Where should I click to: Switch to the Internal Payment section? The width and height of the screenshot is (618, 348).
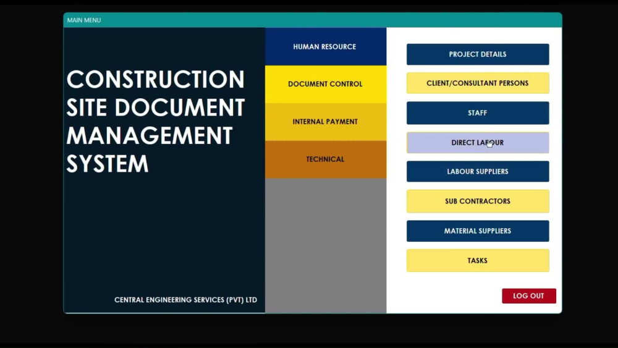(x=326, y=122)
